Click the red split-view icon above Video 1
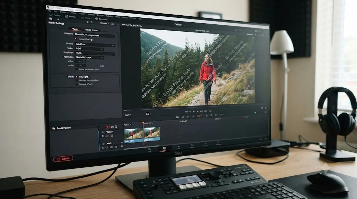Viewport: 357px width, 199px height. point(107,127)
